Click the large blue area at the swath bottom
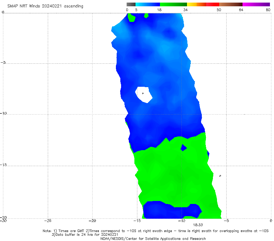Viewport: 274px width, 241px height. [172, 210]
